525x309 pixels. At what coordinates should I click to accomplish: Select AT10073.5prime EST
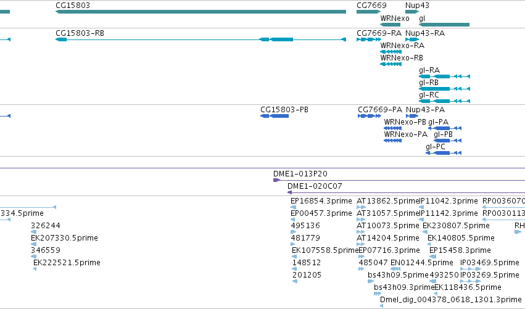(387, 226)
